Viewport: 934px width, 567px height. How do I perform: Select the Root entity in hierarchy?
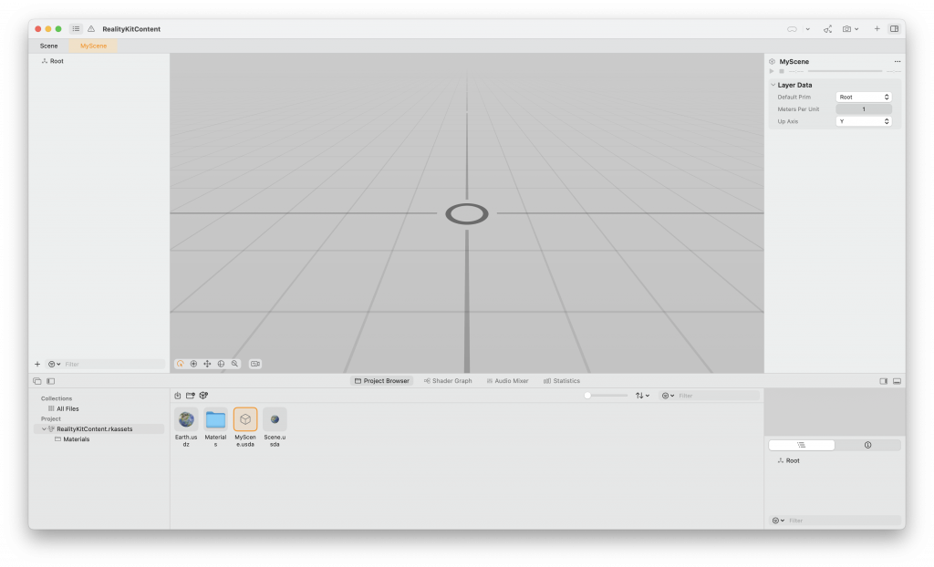(57, 61)
